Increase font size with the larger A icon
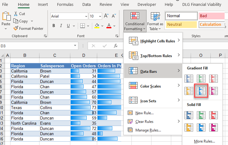The width and height of the screenshot is (228, 145). coord(106,16)
